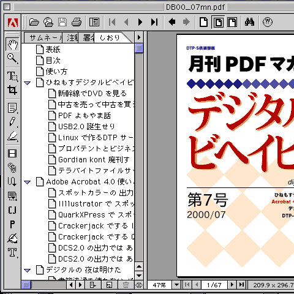Switch to the 署名 tab
Image resolution: width=294 pixels, height=294 pixels.
click(x=86, y=37)
